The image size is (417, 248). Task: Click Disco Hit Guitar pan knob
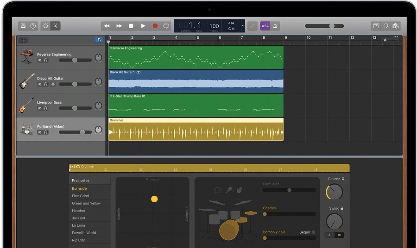click(x=98, y=82)
